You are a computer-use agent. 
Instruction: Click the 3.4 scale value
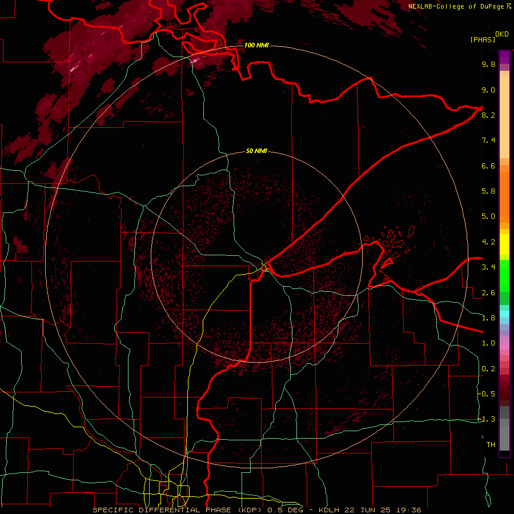[488, 267]
